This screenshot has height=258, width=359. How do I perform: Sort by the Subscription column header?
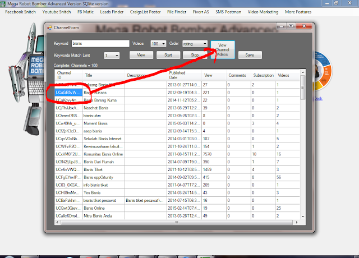coord(263,75)
